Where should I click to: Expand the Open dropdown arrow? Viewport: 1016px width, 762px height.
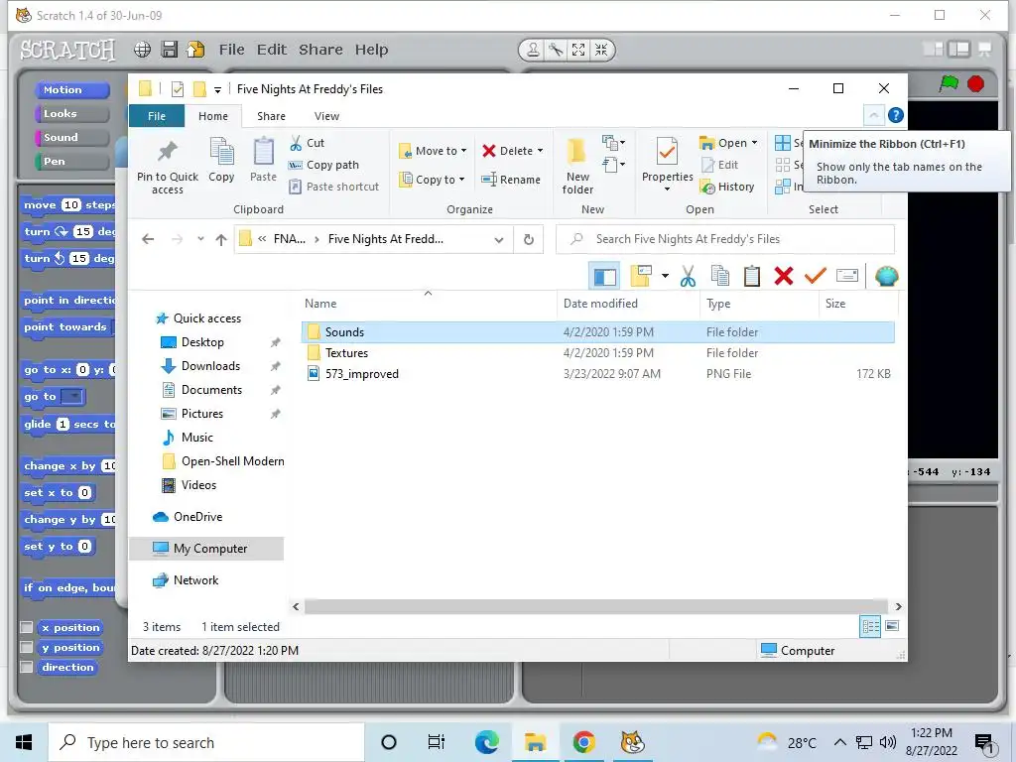point(754,143)
